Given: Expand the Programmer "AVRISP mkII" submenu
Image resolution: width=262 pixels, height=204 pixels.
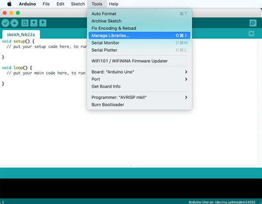Looking at the screenshot, I should pyautogui.click(x=139, y=97).
